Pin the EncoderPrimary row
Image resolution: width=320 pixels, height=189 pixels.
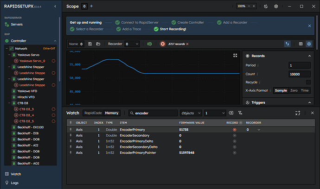point(70,129)
